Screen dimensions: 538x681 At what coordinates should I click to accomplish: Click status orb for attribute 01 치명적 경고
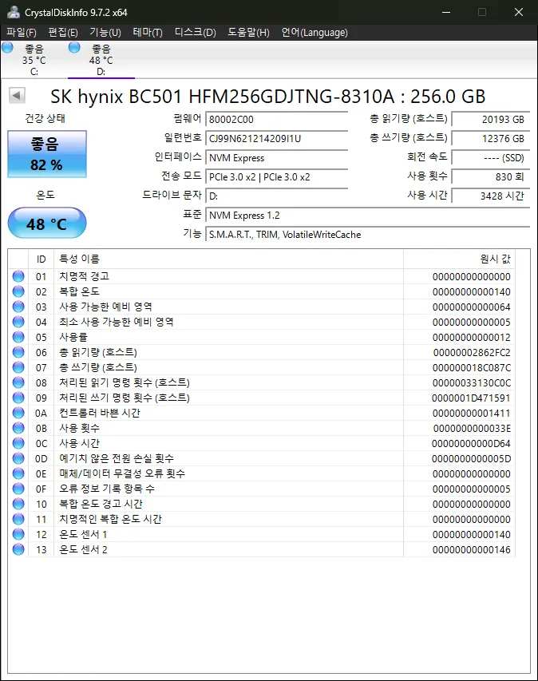click(18, 276)
